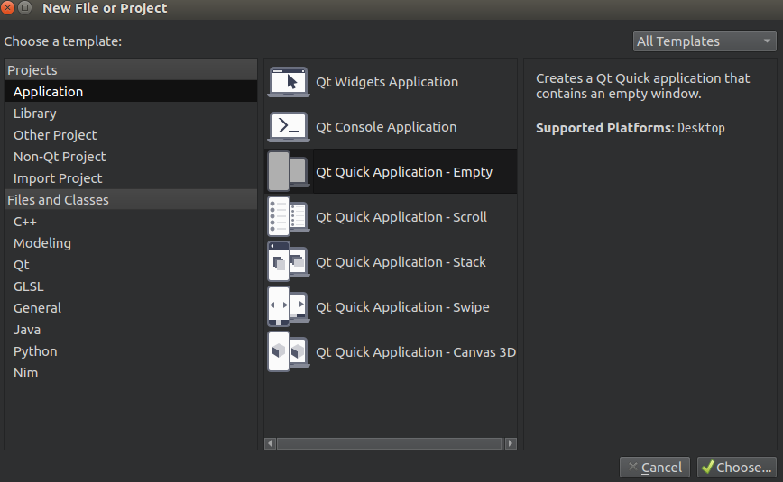Pick C++ under Files and Classes
The width and height of the screenshot is (783, 482).
coord(130,222)
